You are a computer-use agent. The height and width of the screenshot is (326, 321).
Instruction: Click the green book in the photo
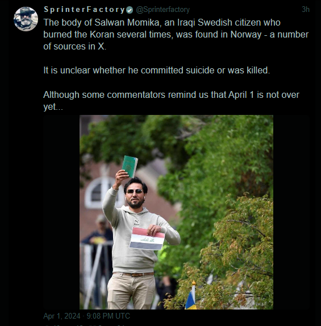click(x=130, y=167)
